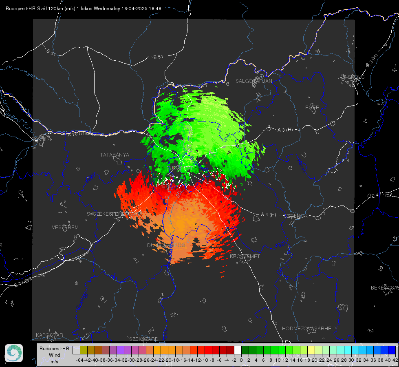Screen dimensions: 399x367
Task: Click the swirl logo icon beside the legend
Action: 14,353
